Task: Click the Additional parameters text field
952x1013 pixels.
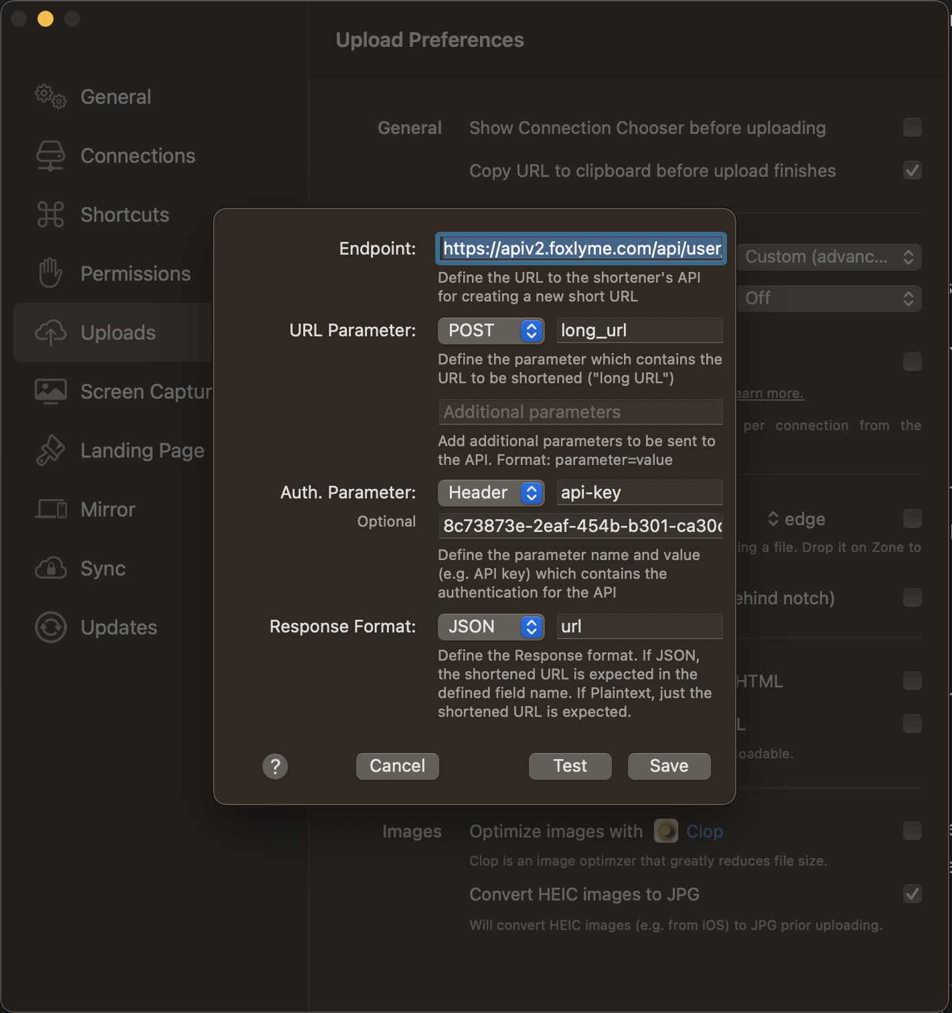Action: [x=580, y=412]
